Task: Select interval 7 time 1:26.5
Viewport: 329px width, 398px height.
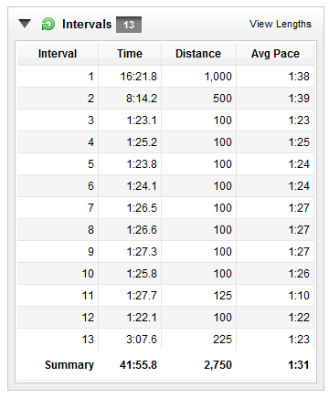Action: point(142,208)
